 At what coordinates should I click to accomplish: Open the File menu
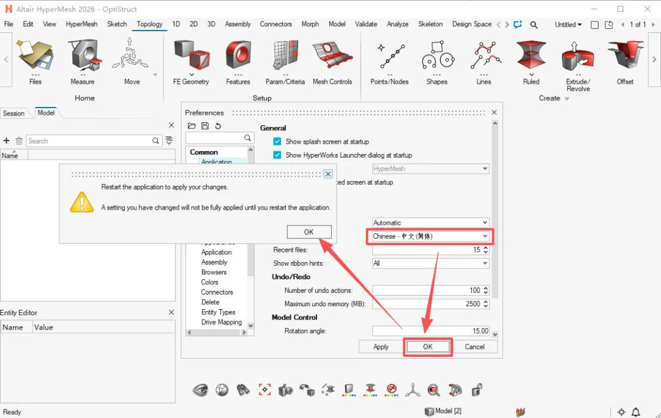[9, 24]
